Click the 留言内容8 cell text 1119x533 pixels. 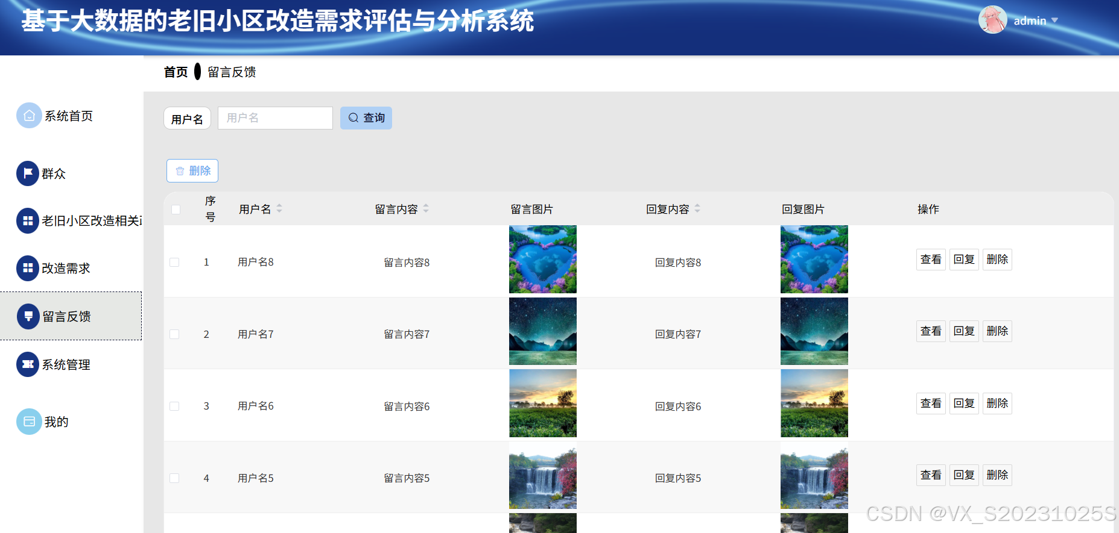pos(407,263)
